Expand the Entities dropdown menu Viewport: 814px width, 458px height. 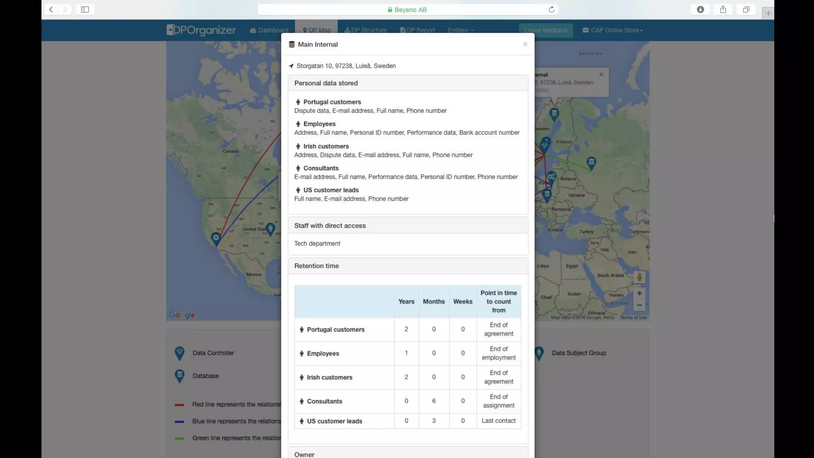(461, 30)
